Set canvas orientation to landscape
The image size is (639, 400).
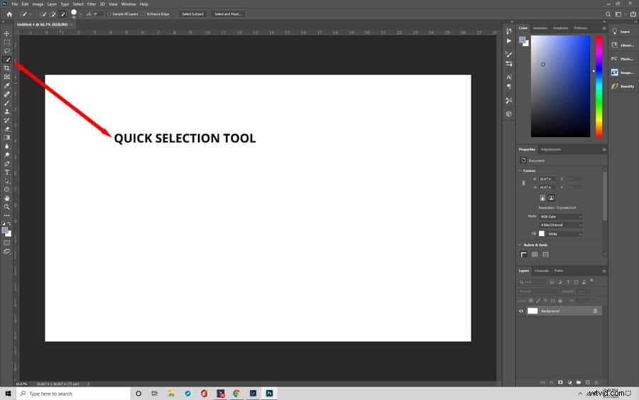click(551, 198)
